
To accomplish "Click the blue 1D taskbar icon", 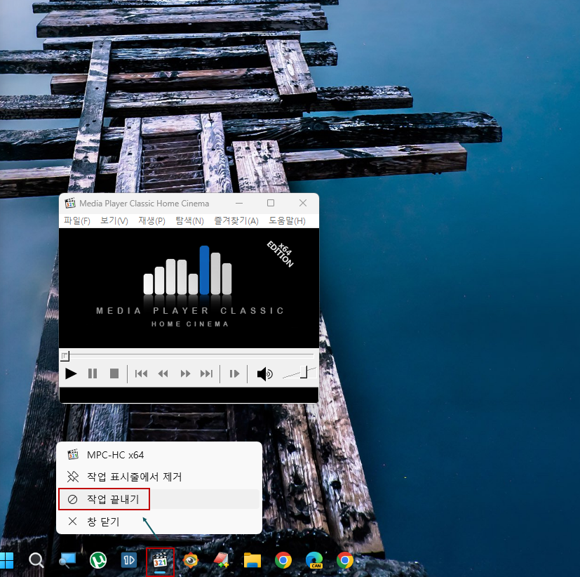I will [129, 560].
